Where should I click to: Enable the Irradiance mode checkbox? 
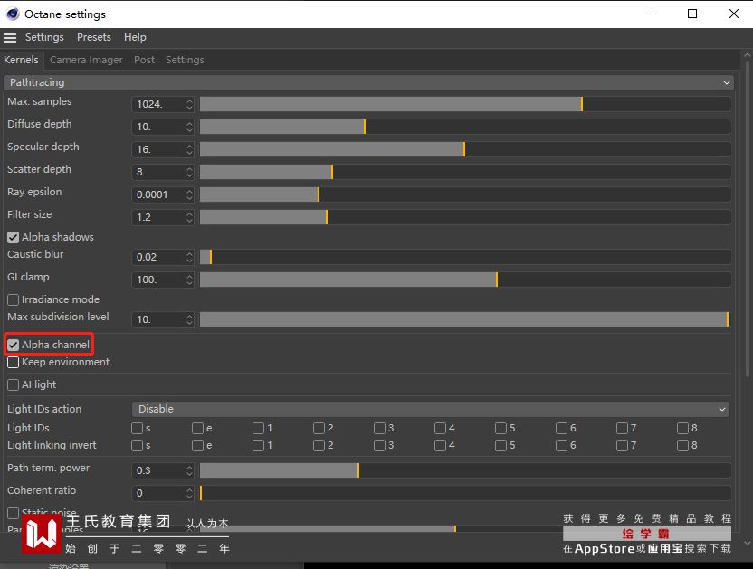(x=13, y=299)
